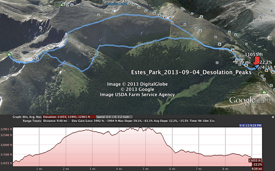Click the Estes_Park_2013-09-04_Desolation_Peaks track label
Viewport: 275px width, 171px height.
tap(191, 72)
